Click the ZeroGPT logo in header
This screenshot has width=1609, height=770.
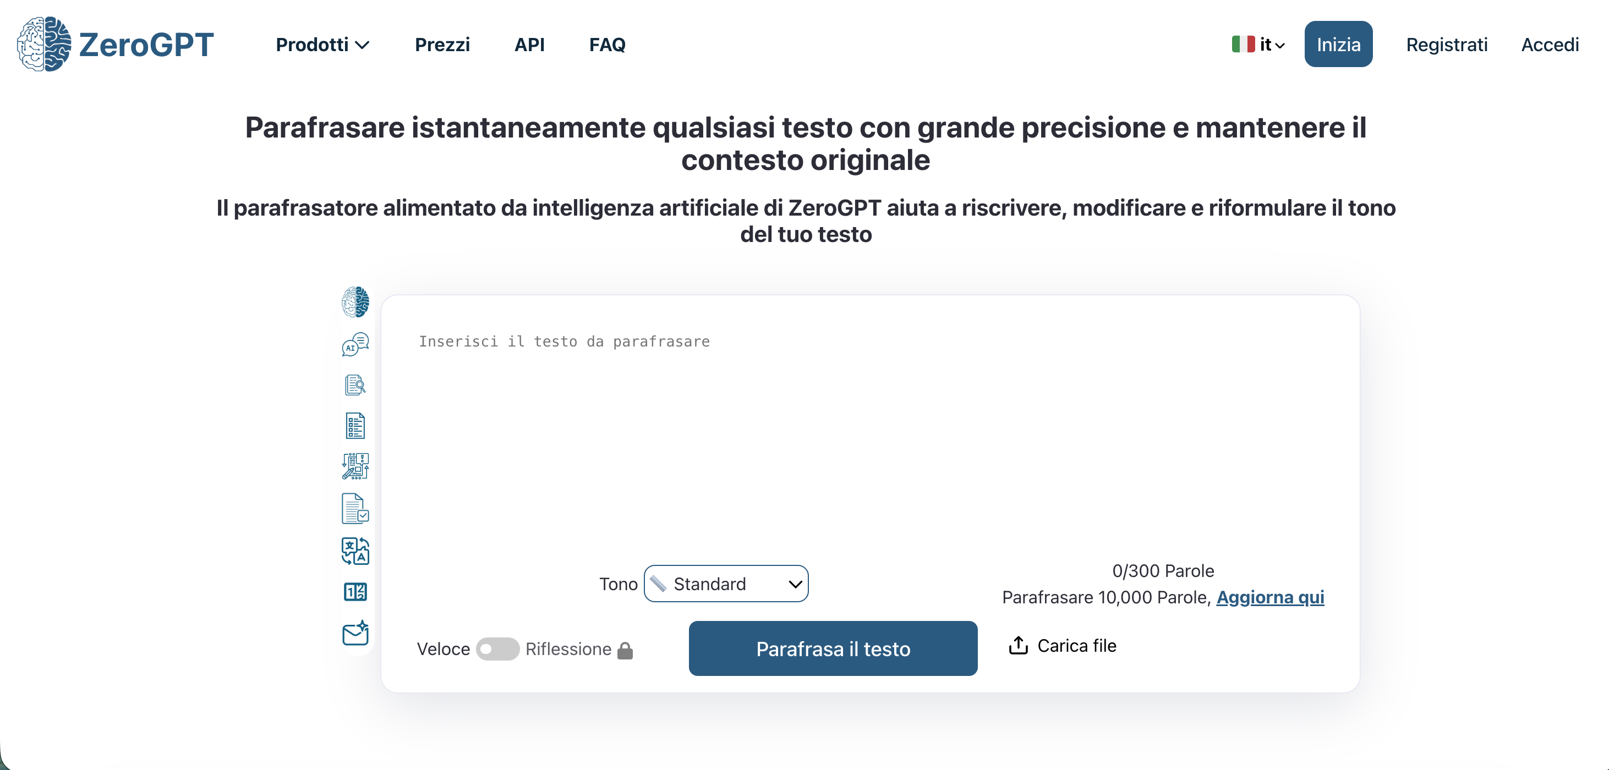point(116,45)
